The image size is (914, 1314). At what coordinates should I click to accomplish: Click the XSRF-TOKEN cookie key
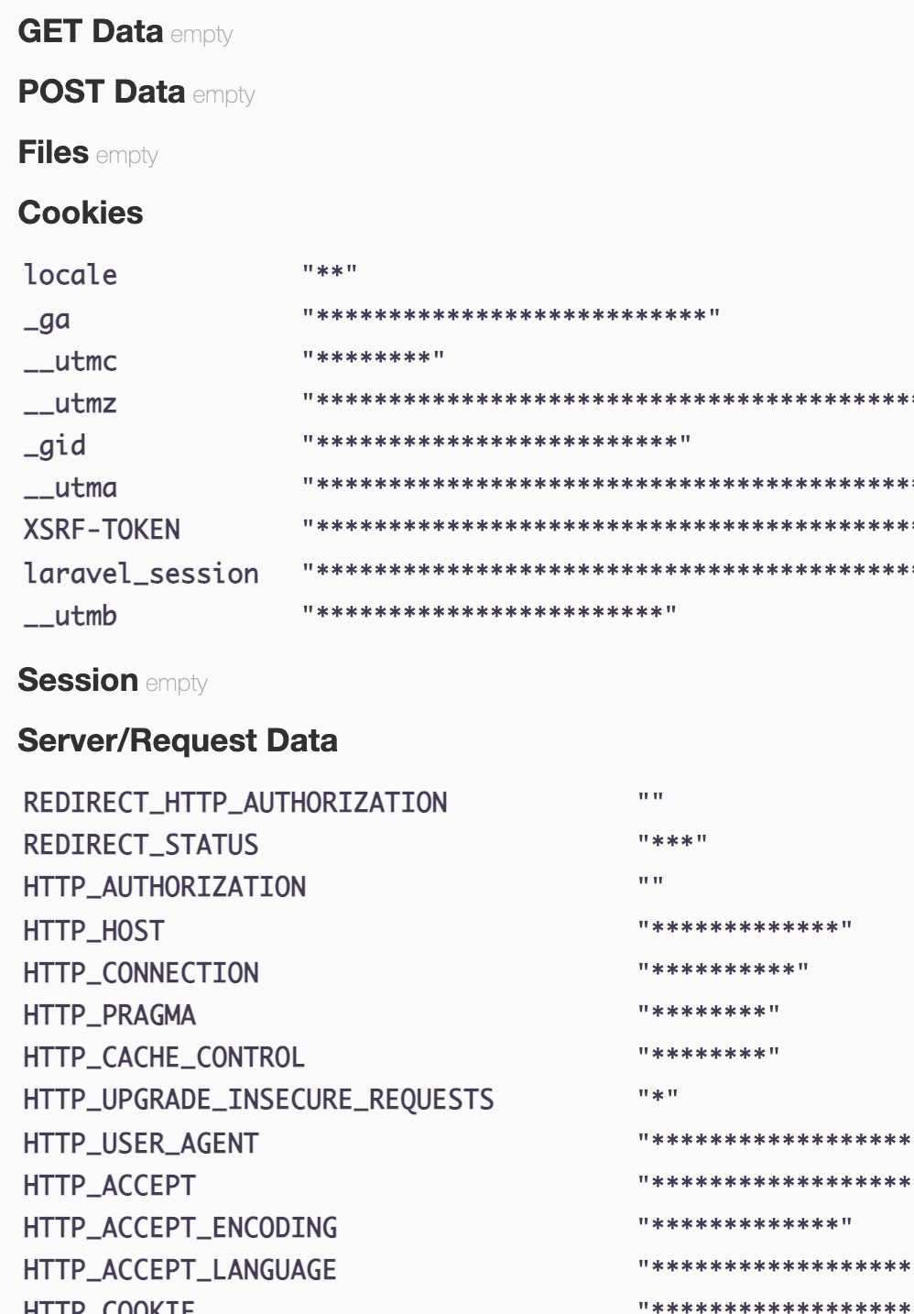pyautogui.click(x=102, y=530)
